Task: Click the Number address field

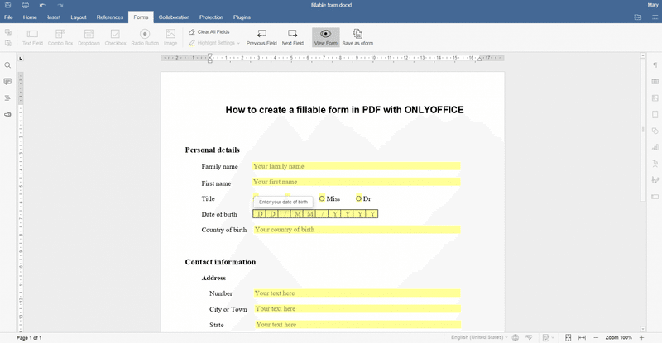Action: 357,293
